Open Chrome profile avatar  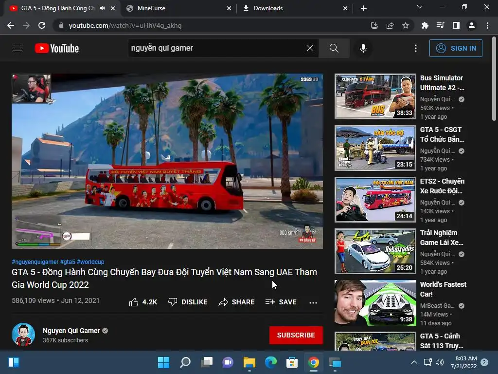pyautogui.click(x=472, y=25)
